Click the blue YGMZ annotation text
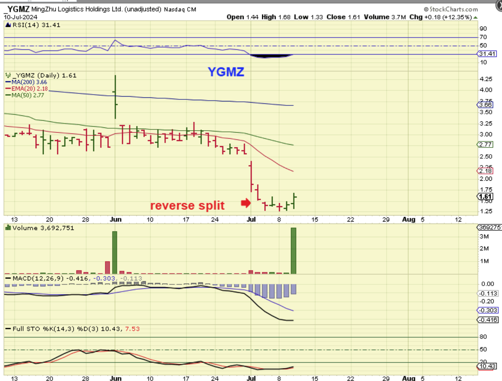502x381 pixels. pos(226,72)
